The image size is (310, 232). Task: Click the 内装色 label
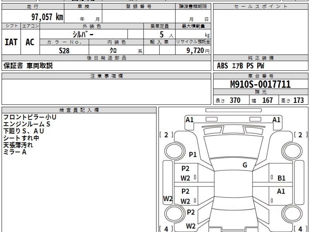coord(116,42)
